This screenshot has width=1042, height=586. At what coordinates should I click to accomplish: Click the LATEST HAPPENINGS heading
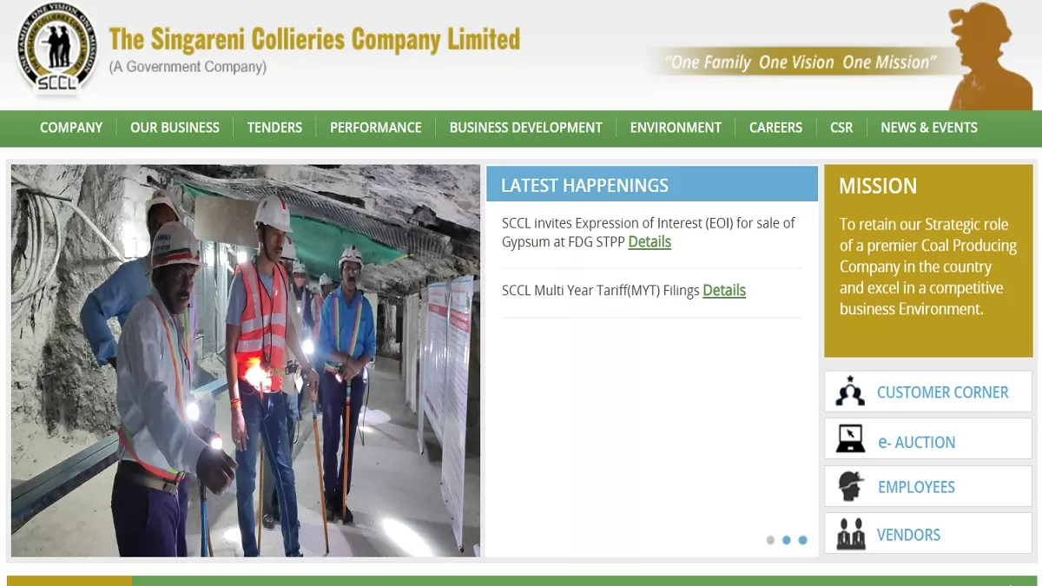click(584, 185)
